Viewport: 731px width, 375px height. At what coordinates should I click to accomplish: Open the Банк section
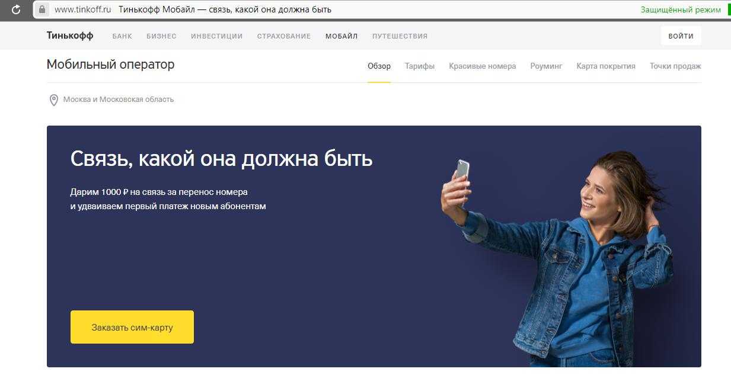pyautogui.click(x=122, y=36)
